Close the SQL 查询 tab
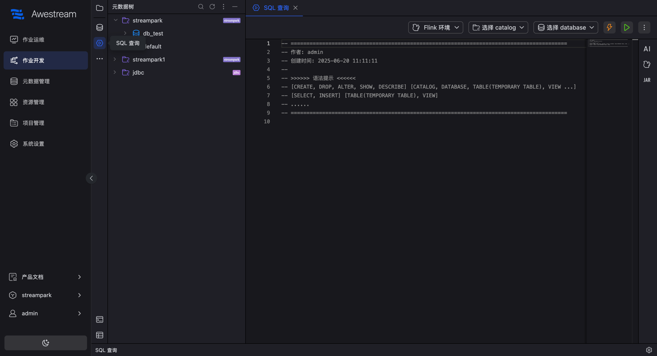 (296, 8)
